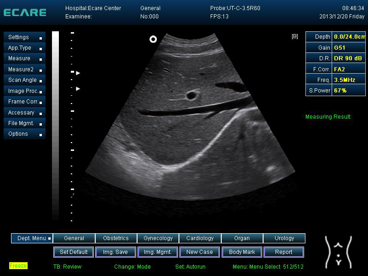
Task: Select the Gynecology department tab
Action: tap(158, 238)
